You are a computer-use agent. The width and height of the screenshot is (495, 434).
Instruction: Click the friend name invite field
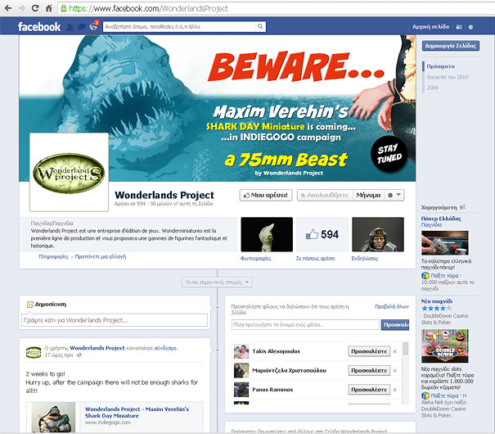point(305,325)
